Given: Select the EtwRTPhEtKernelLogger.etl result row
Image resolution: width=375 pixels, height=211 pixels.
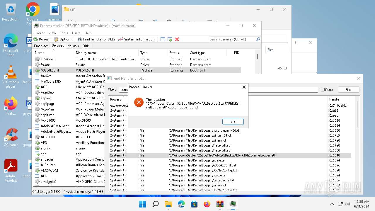Looking at the screenshot, I should [x=230, y=155].
